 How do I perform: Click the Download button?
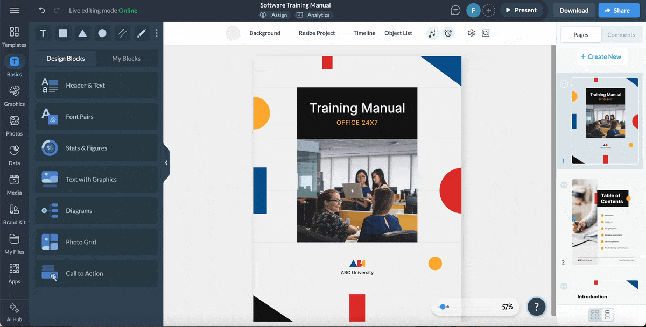click(573, 10)
